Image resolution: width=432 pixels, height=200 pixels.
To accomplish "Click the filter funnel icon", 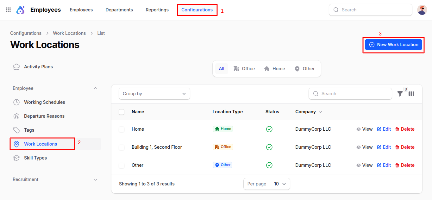I will (400, 94).
